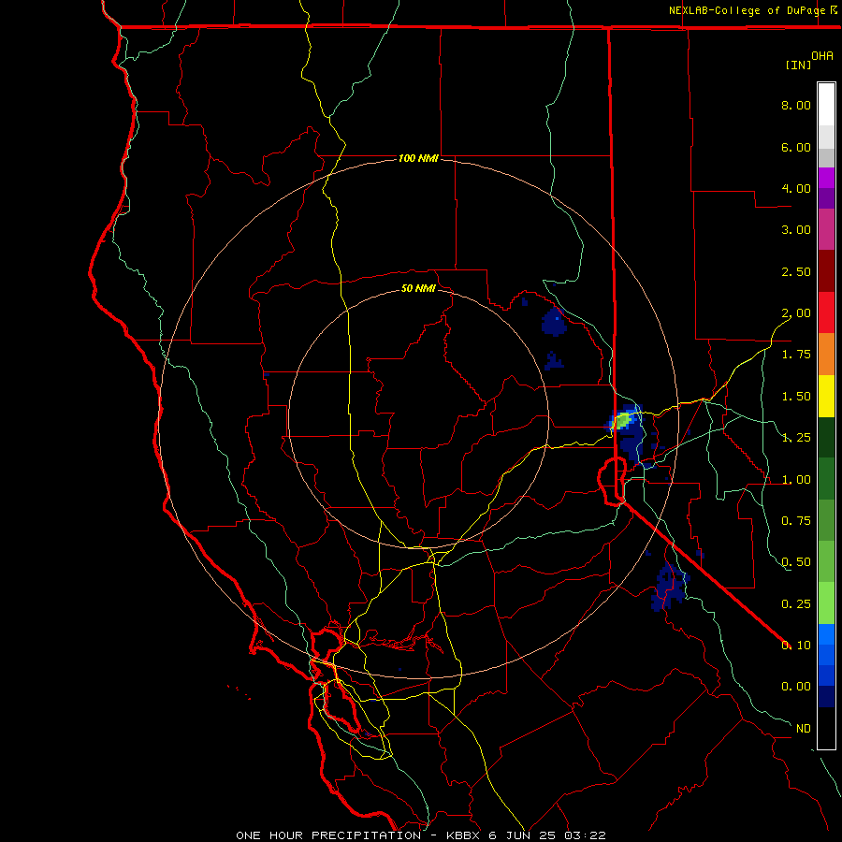Click the 0.25 legend value
Image resolution: width=842 pixels, height=842 pixels.
pyautogui.click(x=796, y=604)
